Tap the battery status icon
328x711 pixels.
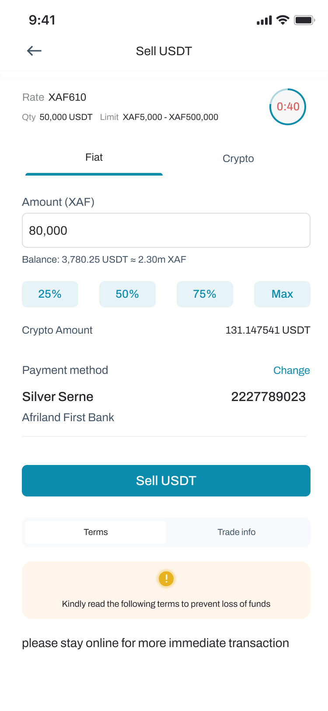[304, 20]
